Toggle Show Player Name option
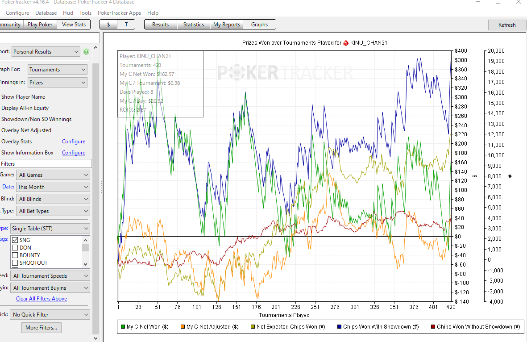527x342 pixels. point(23,97)
